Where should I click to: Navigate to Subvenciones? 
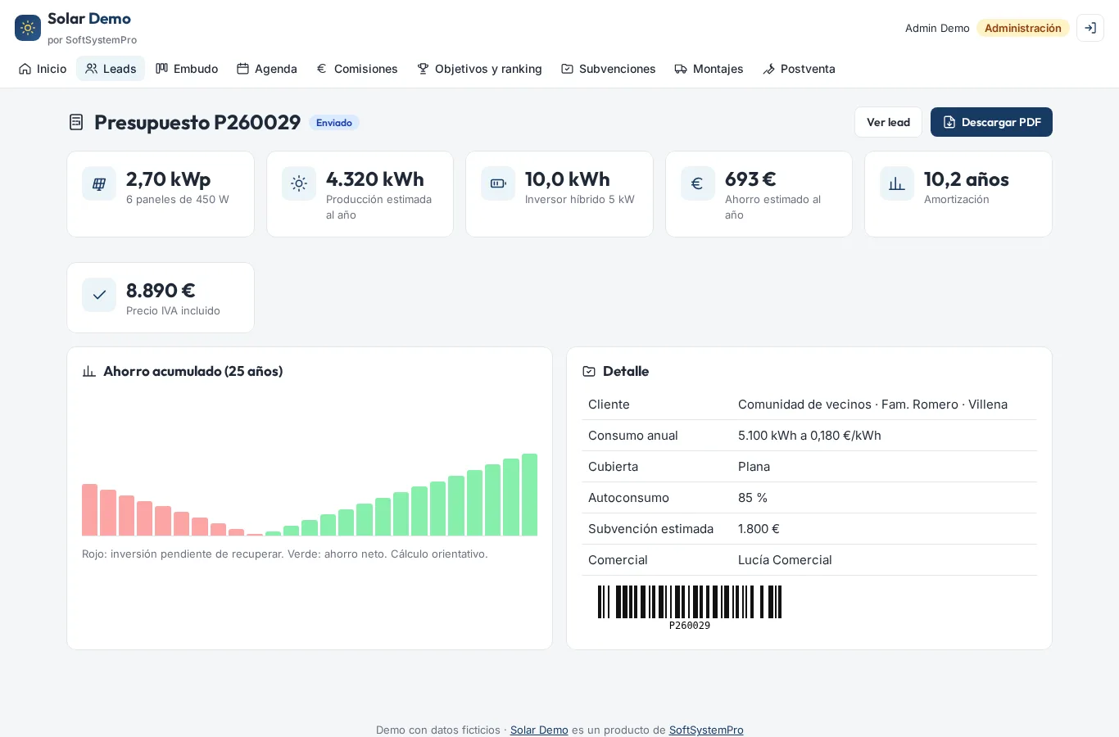pyautogui.click(x=608, y=69)
